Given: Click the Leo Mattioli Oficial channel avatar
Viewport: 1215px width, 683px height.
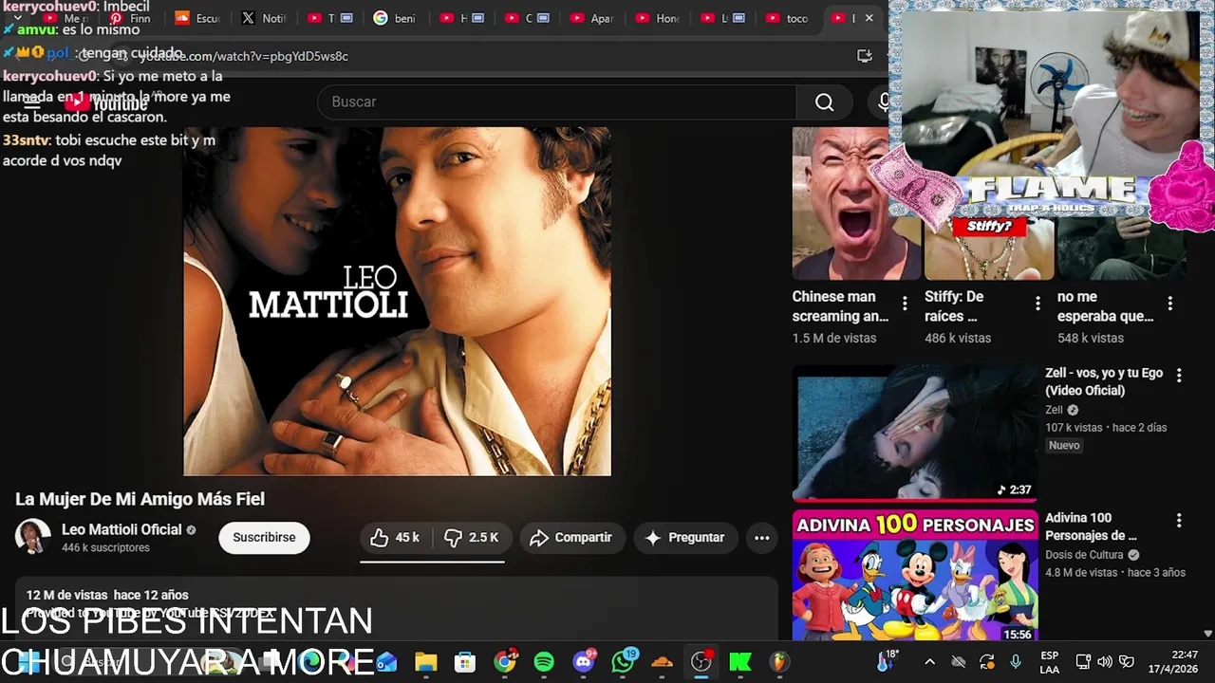Looking at the screenshot, I should point(33,537).
